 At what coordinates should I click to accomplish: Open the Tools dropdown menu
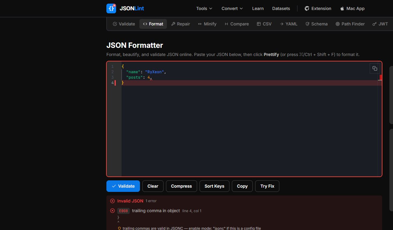pos(204,8)
